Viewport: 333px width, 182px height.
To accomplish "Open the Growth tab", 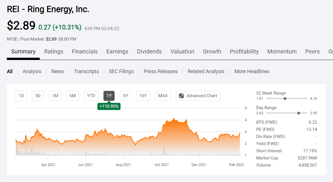I will [212, 52].
